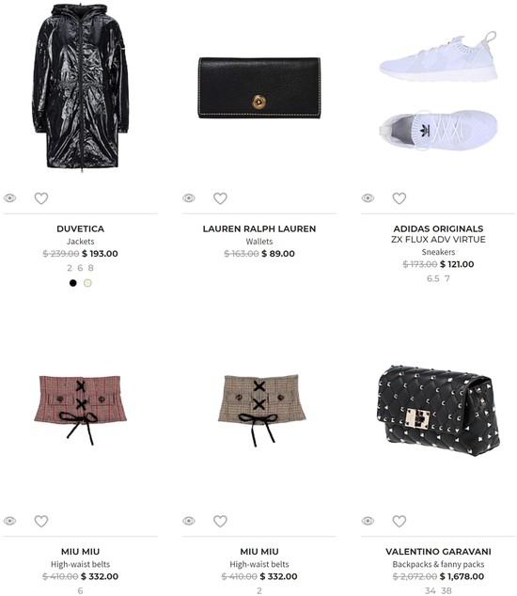Image resolution: width=517 pixels, height=596 pixels.
Task: Add Adidas sneakers to wishlist
Action: 399,198
